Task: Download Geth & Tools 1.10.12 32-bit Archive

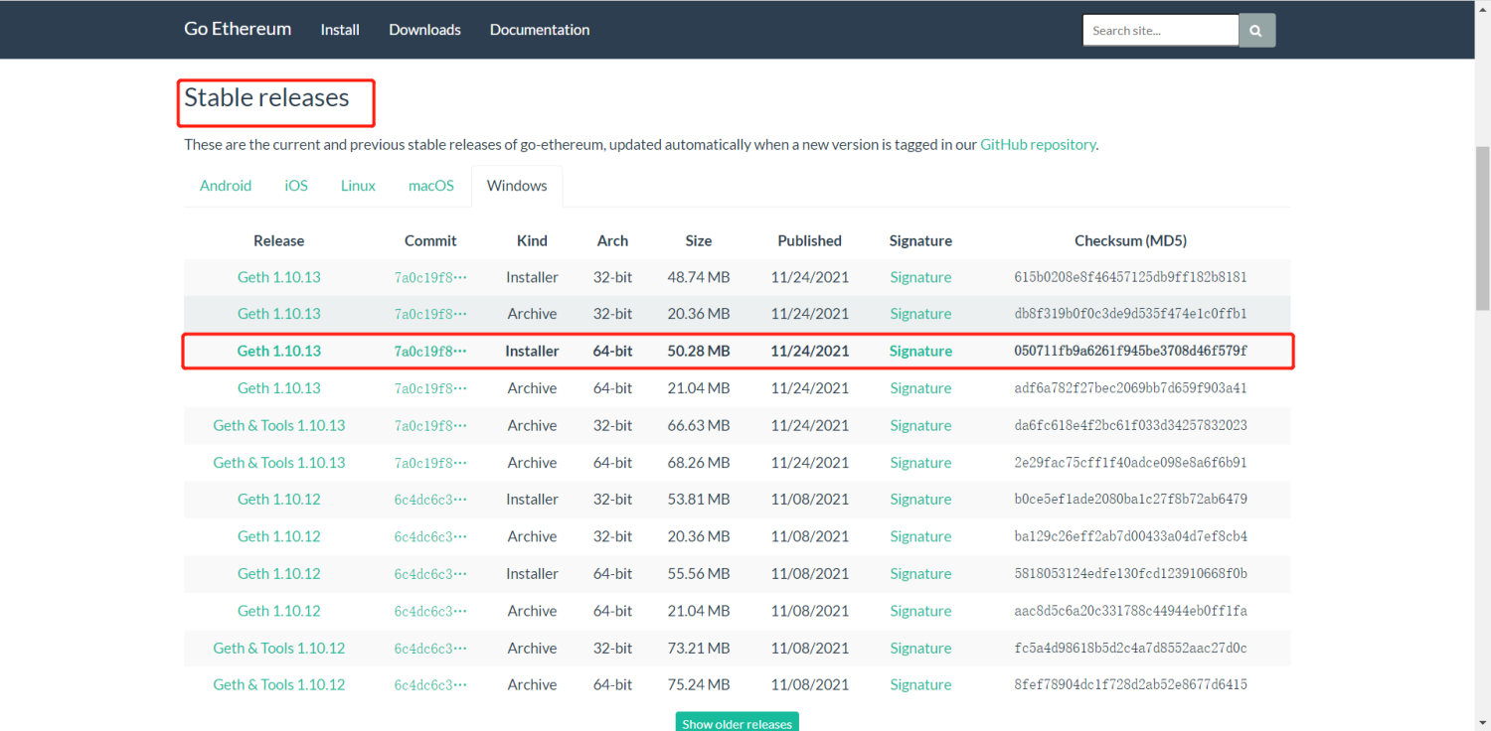Action: click(279, 649)
